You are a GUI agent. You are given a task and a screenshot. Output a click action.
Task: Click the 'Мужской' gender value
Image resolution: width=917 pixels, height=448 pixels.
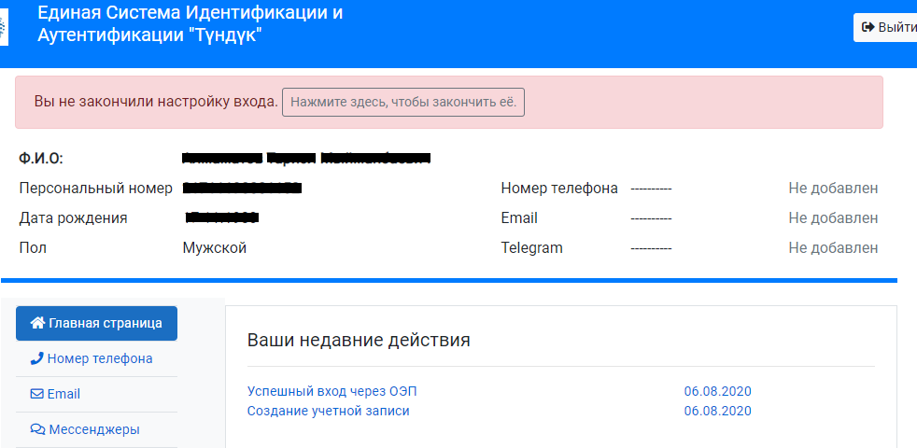click(x=215, y=248)
